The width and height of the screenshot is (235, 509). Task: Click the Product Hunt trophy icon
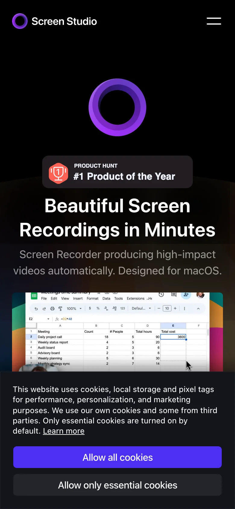(58, 173)
